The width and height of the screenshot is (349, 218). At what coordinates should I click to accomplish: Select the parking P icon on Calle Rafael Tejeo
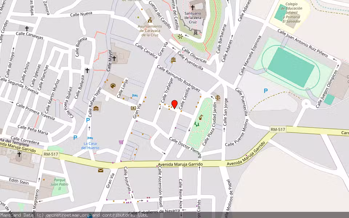pyautogui.click(x=88, y=120)
